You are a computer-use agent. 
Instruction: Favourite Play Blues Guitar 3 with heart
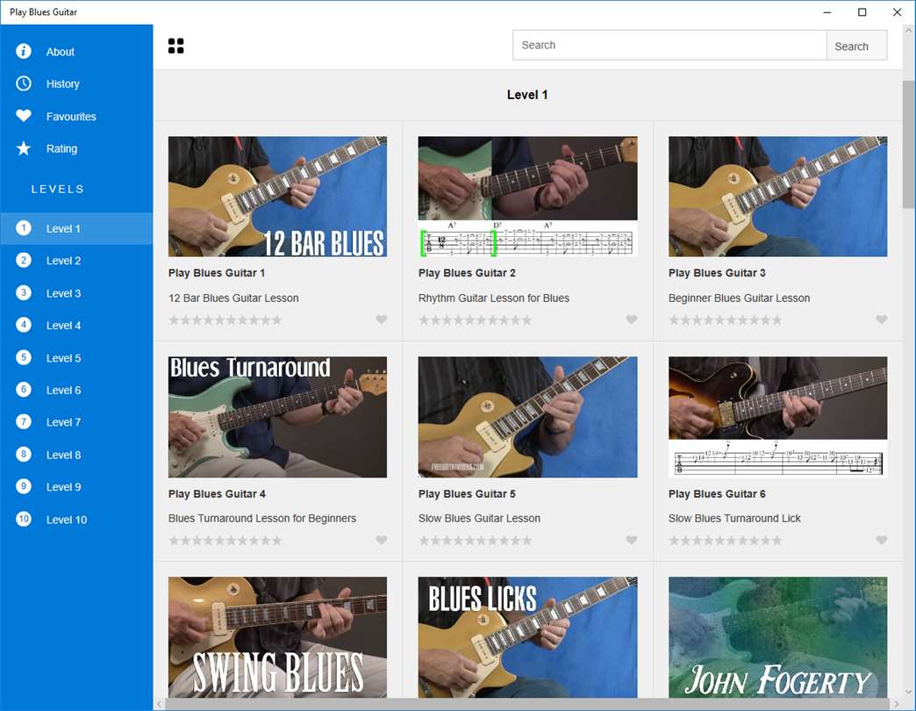click(x=882, y=320)
